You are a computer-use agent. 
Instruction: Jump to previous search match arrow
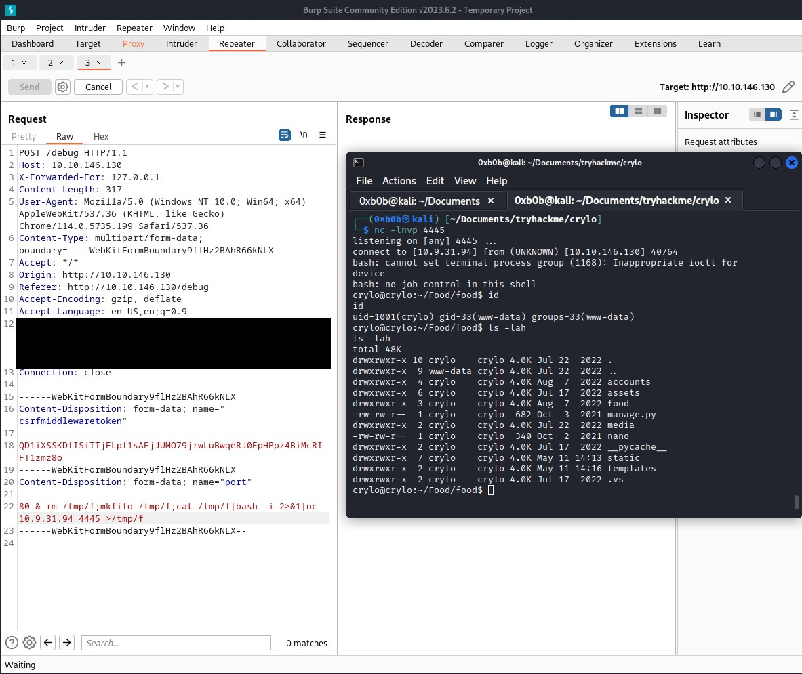(x=48, y=642)
